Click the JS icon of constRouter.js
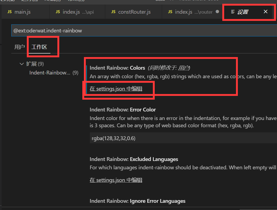 pyautogui.click(x=113, y=12)
